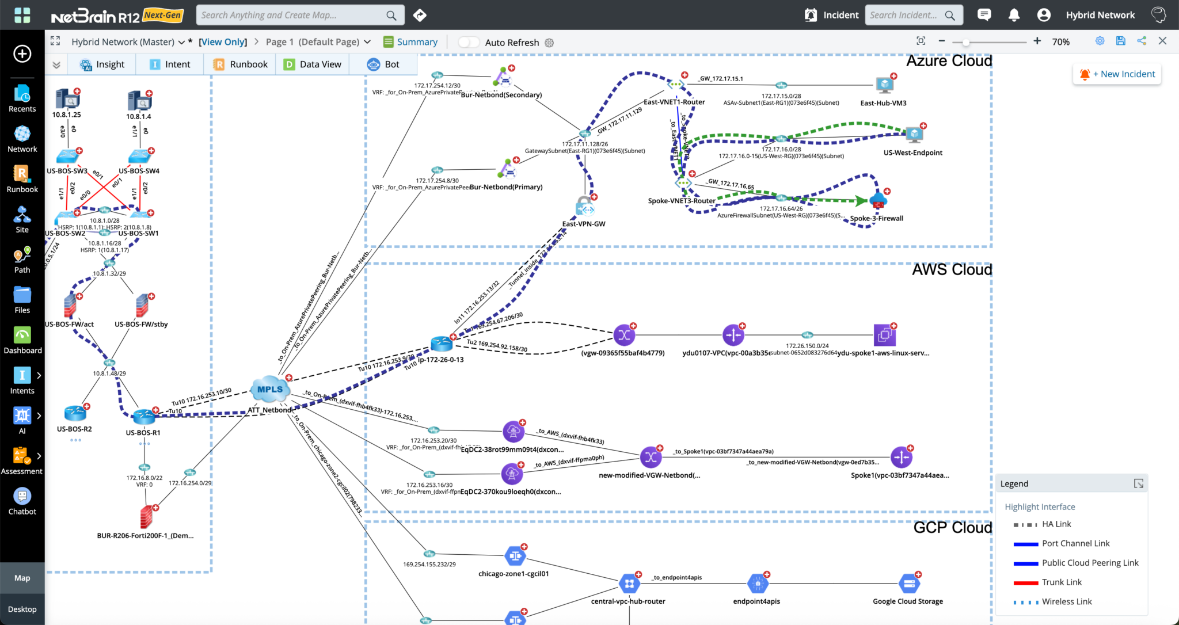Click the path navigation diamond icon

tap(420, 15)
